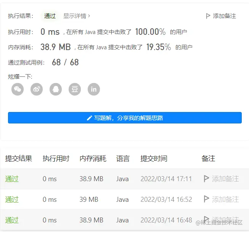Click 写题解，分享我的解题思路 button

[125, 118]
